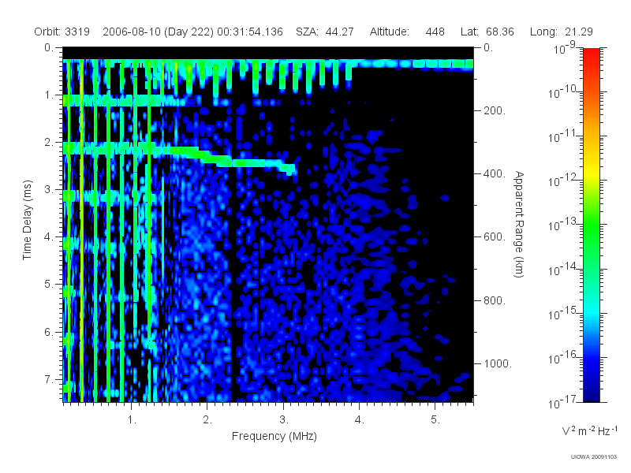Click the V² m⁻² Hz⁻¹ units label
The image size is (631, 473).
pos(589,430)
